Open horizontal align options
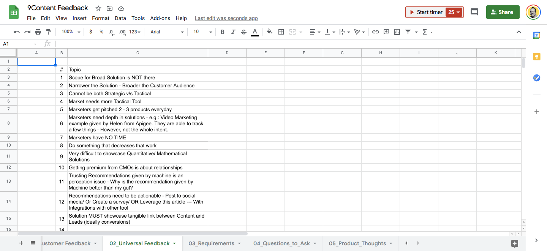This screenshot has height=251, width=547. 315,32
